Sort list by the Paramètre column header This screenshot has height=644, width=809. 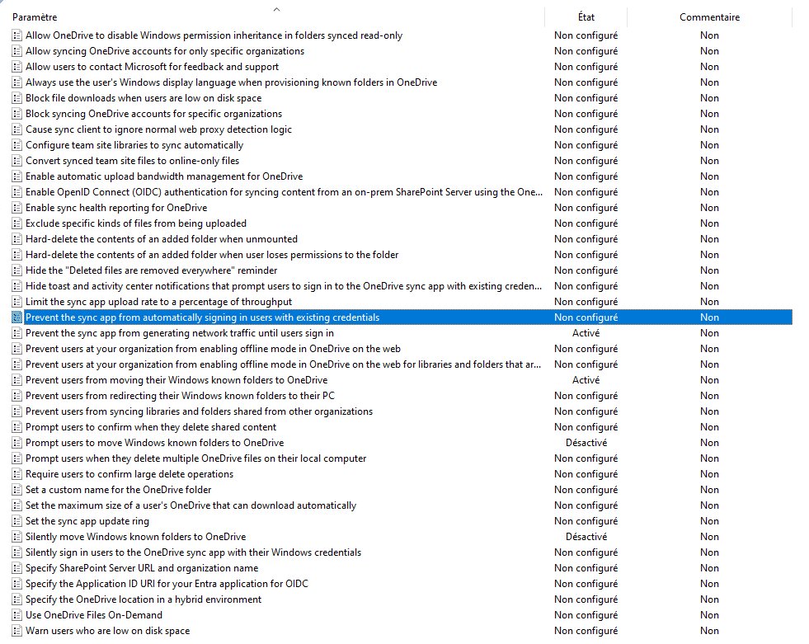tap(35, 17)
